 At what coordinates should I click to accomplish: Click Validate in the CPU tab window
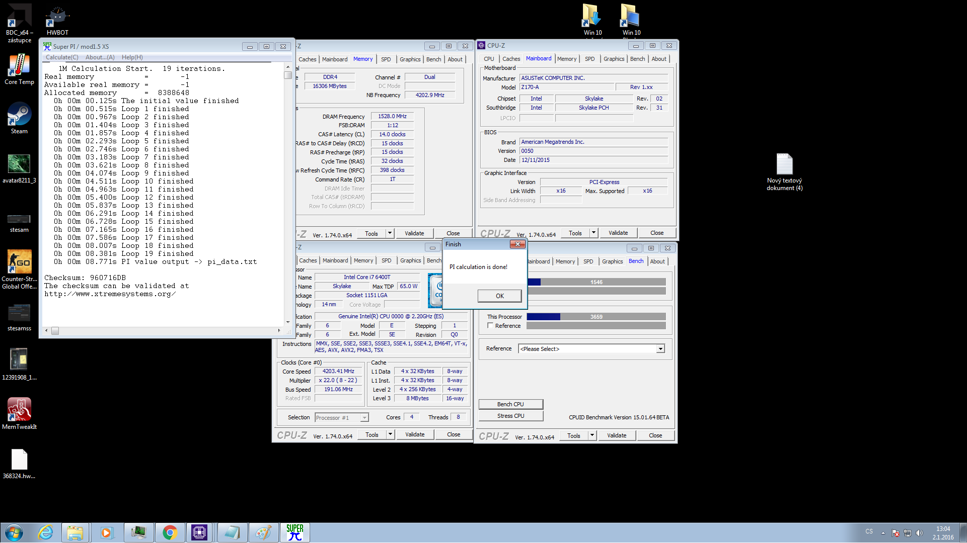(x=414, y=434)
